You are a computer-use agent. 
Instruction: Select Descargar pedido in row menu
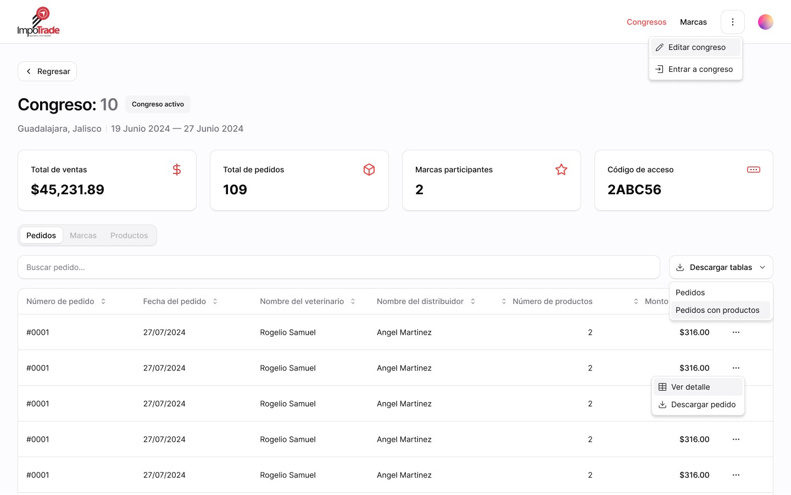pos(698,404)
